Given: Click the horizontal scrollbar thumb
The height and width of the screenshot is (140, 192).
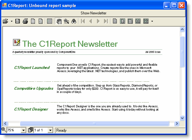Looking at the screenshot, I should click(x=94, y=123).
